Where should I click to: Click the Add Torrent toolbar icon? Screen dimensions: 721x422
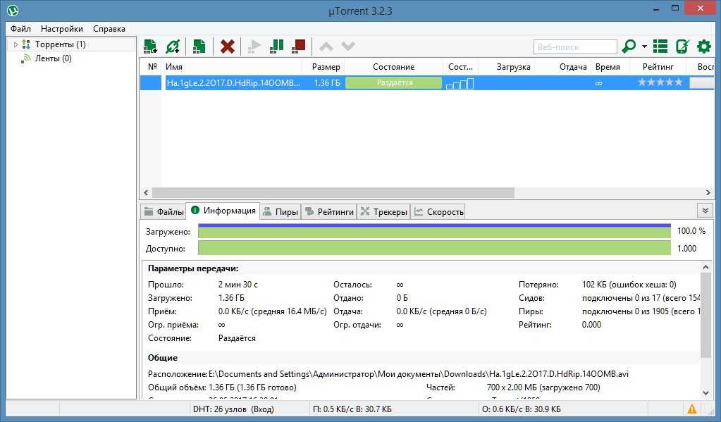point(150,46)
